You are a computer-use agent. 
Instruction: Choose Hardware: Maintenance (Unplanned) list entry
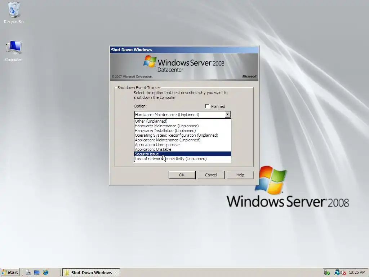coord(183,126)
